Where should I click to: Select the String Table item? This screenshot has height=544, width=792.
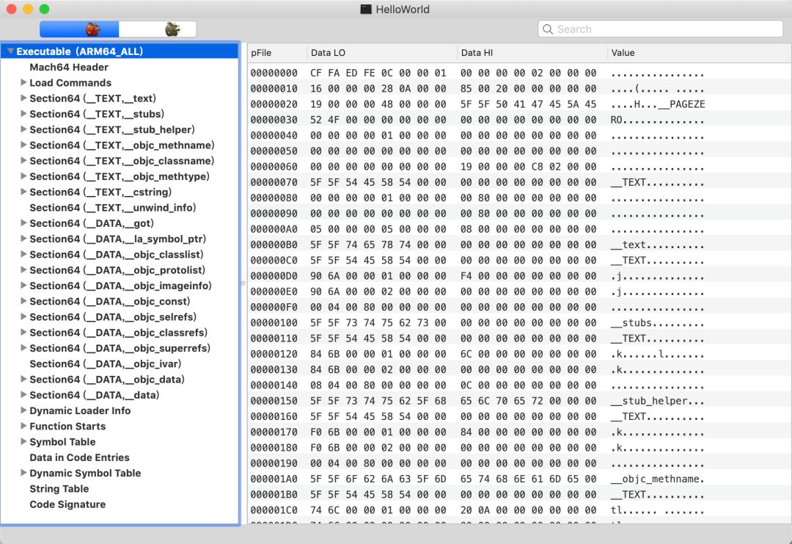pyautogui.click(x=59, y=489)
